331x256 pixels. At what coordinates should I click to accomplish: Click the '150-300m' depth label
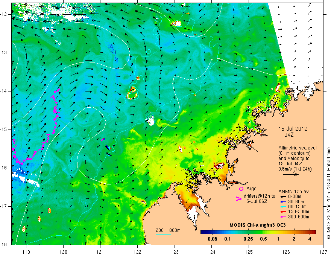(299, 212)
